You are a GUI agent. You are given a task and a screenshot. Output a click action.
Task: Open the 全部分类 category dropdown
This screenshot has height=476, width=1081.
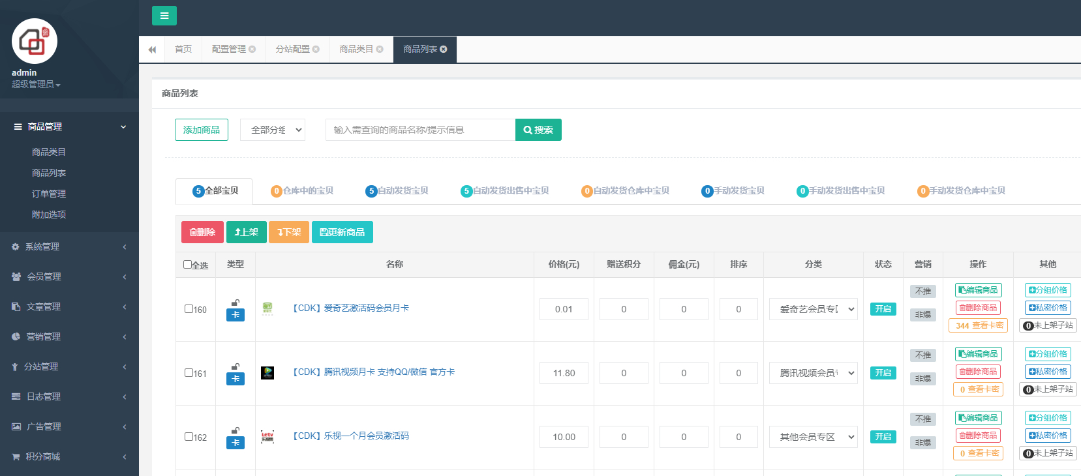(273, 130)
